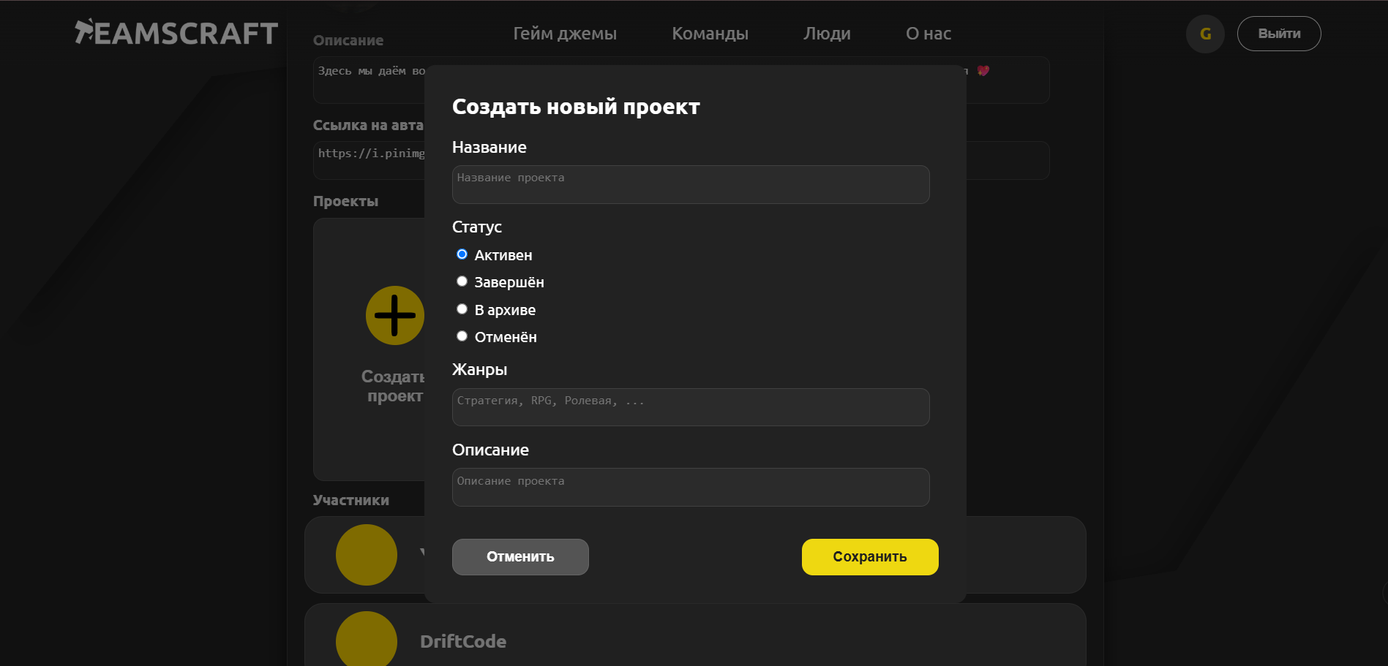This screenshot has height=666, width=1388.
Task: Click the TeamsCraft logo
Action: 176,33
